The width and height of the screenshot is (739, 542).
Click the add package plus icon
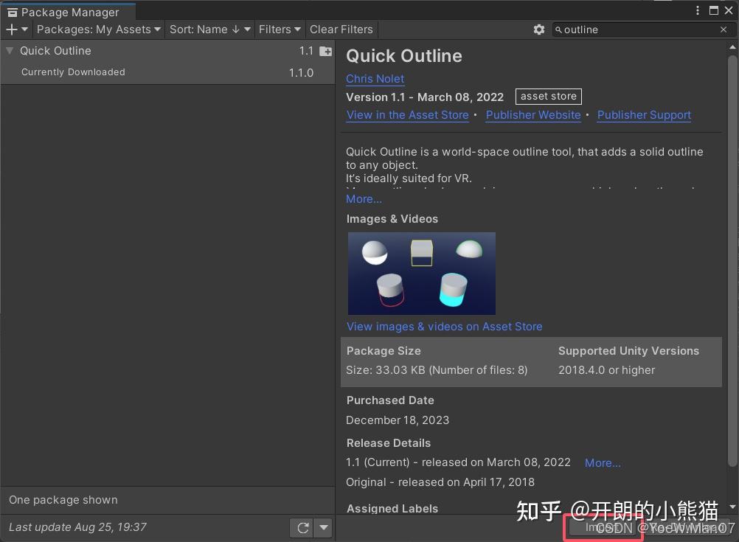(10, 29)
